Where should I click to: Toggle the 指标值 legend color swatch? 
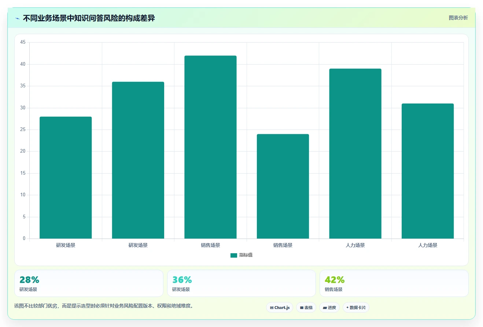click(234, 255)
